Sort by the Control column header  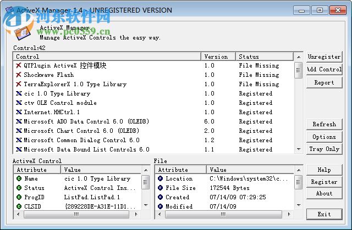(107, 57)
